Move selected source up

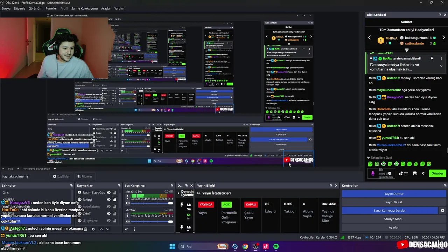click(101, 229)
